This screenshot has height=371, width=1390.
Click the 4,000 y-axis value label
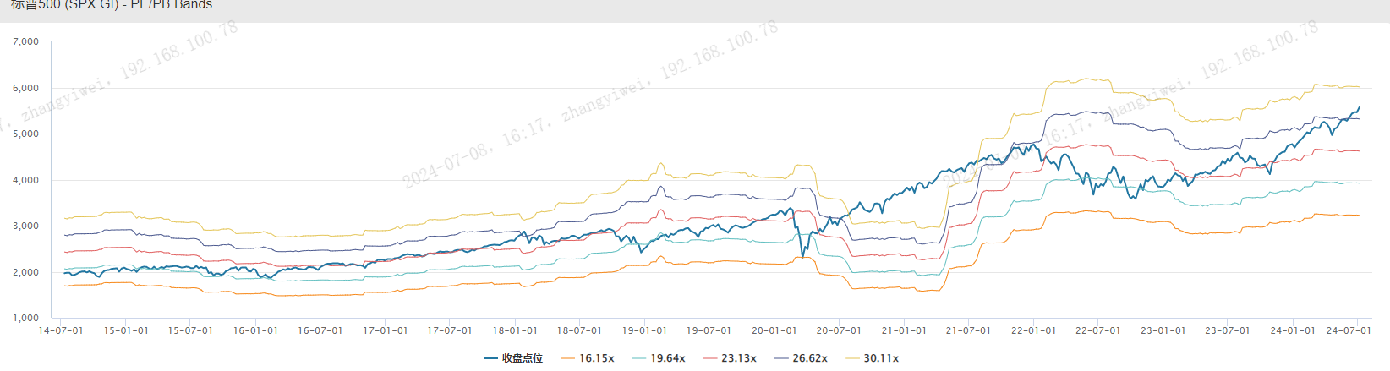pyautogui.click(x=26, y=180)
